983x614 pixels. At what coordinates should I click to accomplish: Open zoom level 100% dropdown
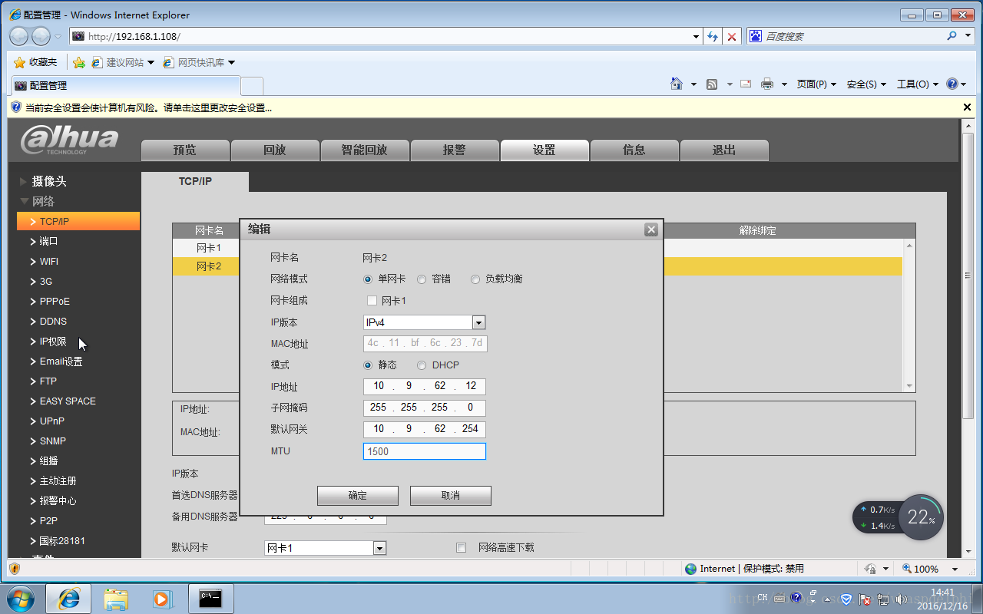[x=955, y=569]
